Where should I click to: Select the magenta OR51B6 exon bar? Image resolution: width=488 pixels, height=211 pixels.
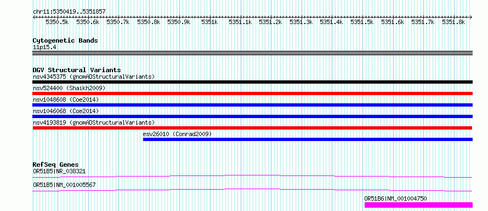click(418, 205)
